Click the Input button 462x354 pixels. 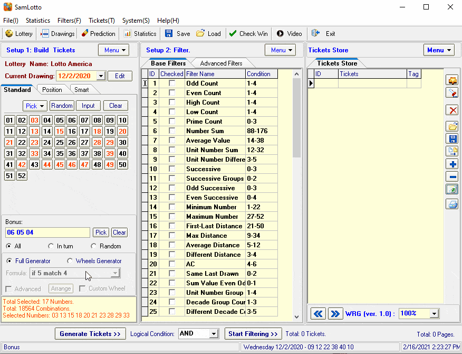pos(88,106)
